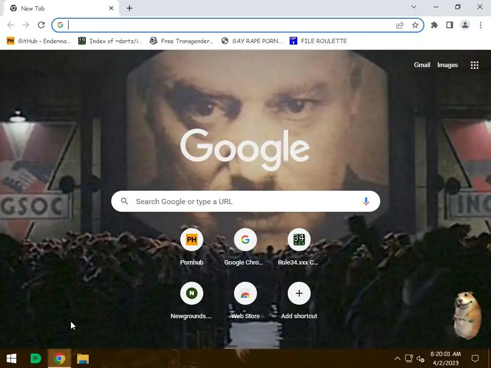Viewport: 491px width, 368px height.
Task: Open the Newgrounds shortcut tile
Action: point(192,301)
